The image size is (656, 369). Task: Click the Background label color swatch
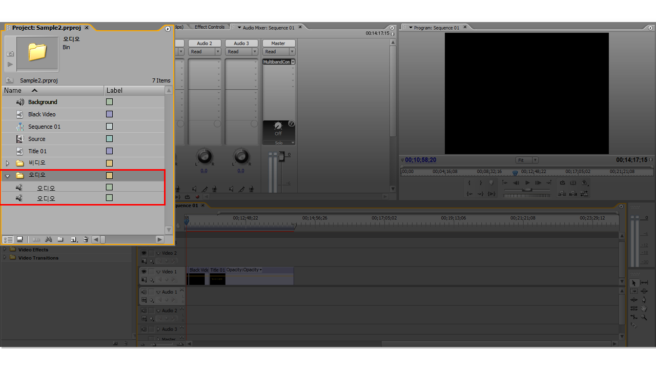tap(109, 102)
